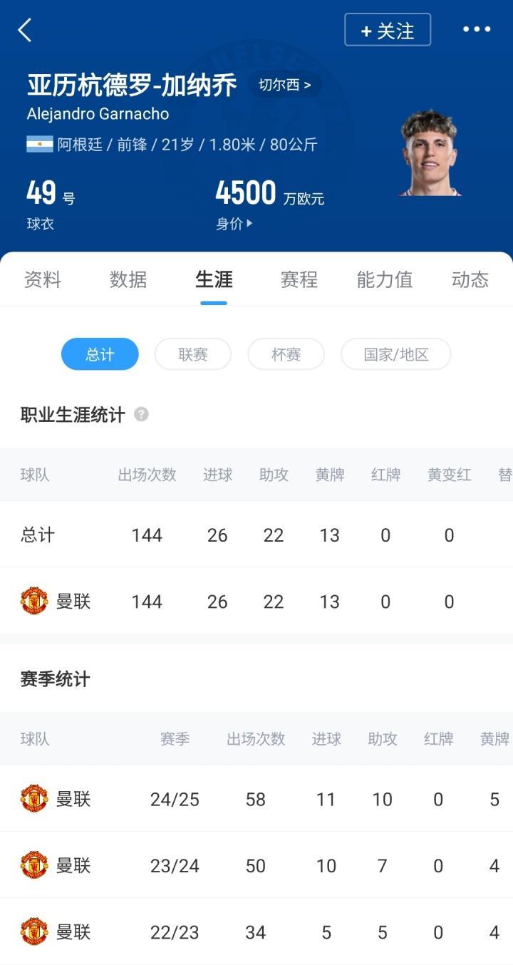Tap the club crest in the 22/23 row
Screen dimensions: 513x965
pyautogui.click(x=34, y=932)
